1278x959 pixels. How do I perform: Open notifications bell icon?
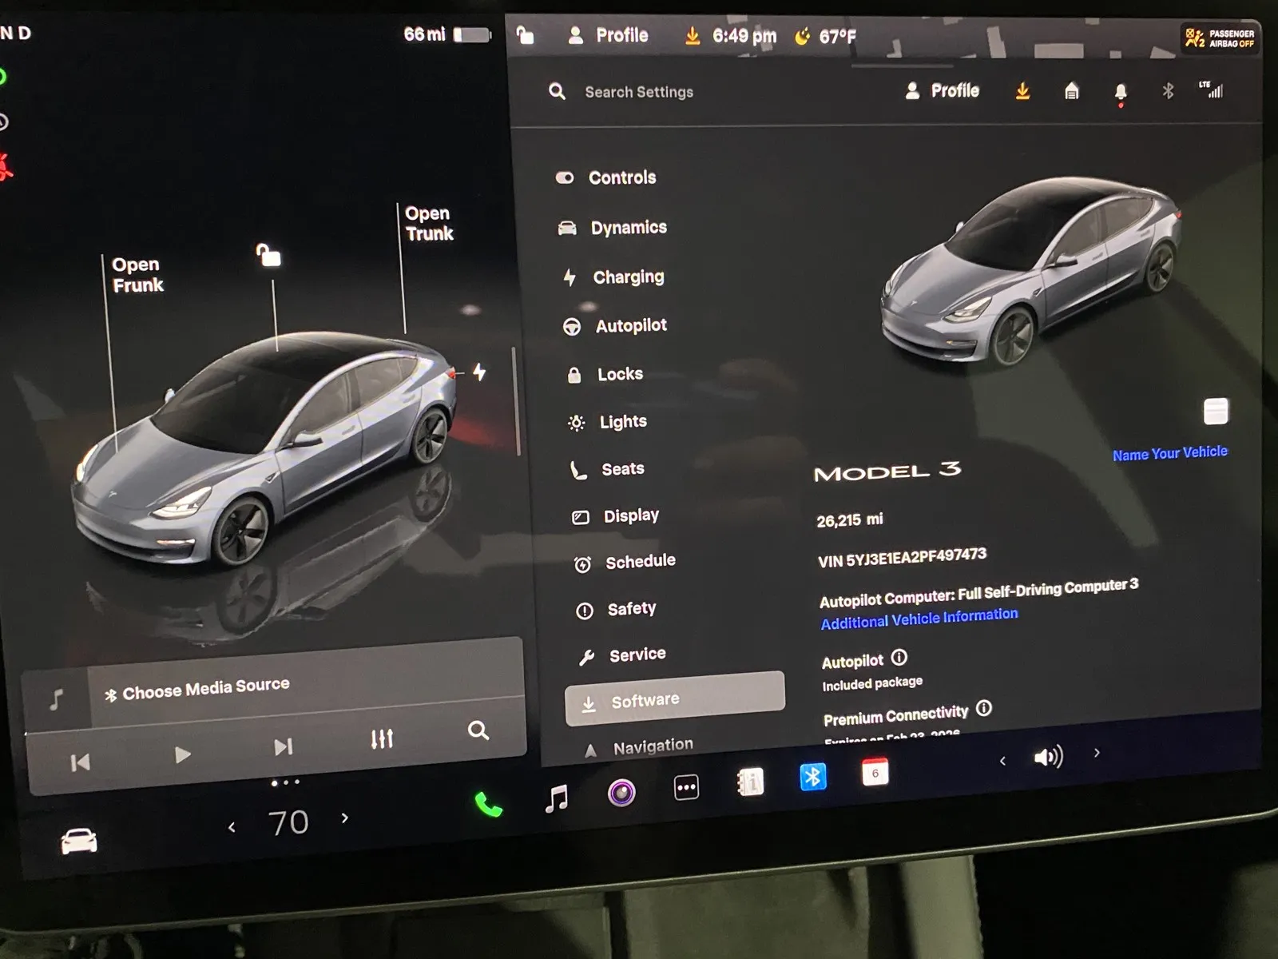[x=1120, y=92]
